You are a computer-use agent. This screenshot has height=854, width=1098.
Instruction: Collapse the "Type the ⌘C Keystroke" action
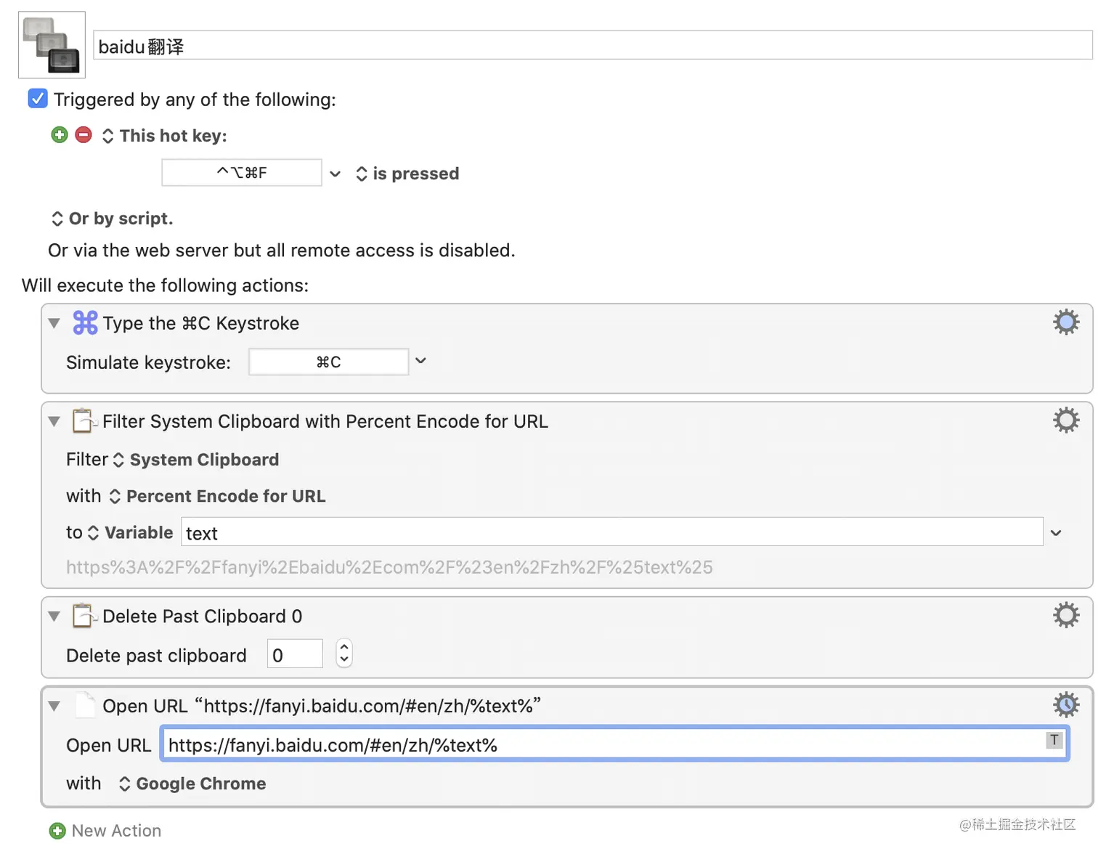[x=54, y=323]
